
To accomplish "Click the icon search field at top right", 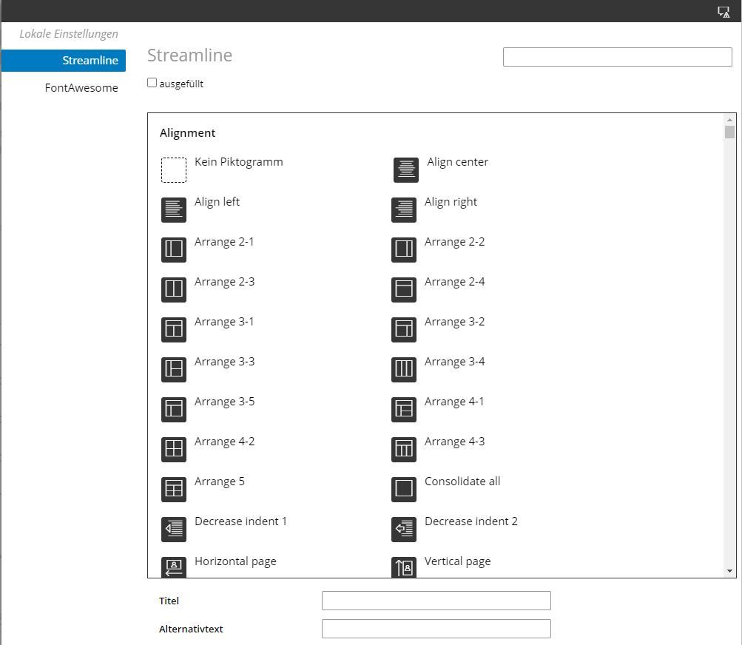I will 617,57.
